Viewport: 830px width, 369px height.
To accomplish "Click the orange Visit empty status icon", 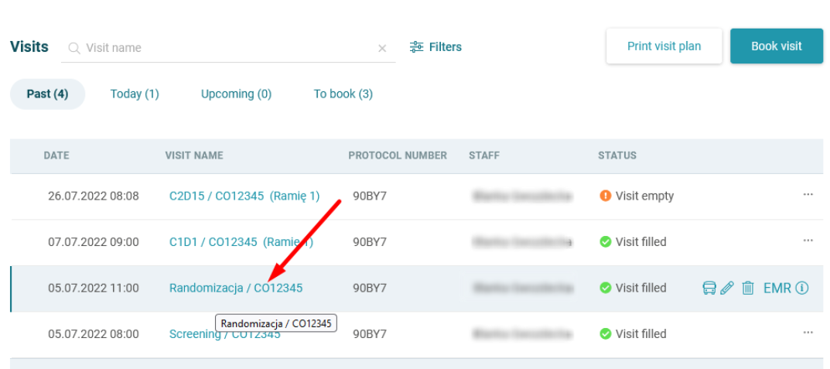I will tap(606, 196).
